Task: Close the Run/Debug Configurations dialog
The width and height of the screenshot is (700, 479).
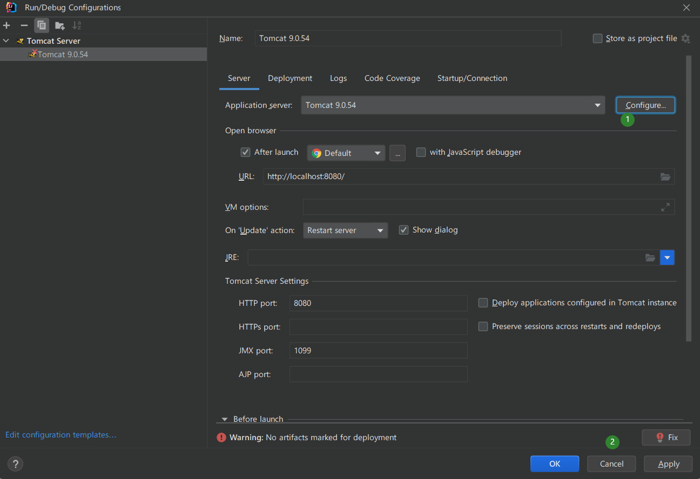Action: point(686,8)
